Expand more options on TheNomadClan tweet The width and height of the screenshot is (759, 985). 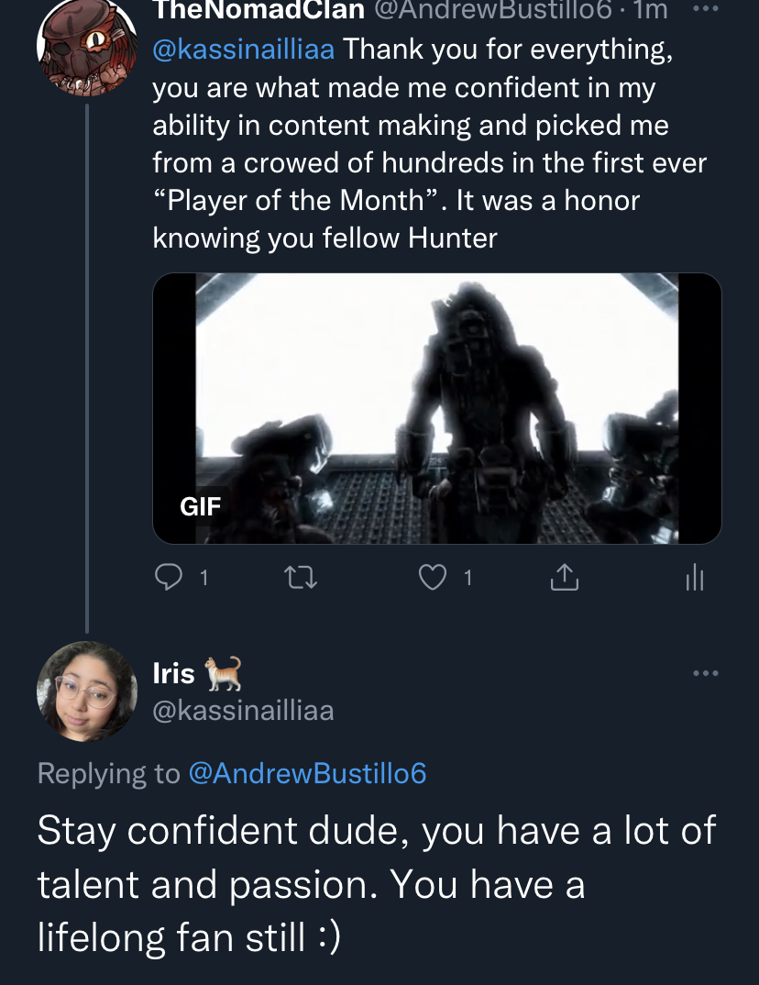point(706,9)
